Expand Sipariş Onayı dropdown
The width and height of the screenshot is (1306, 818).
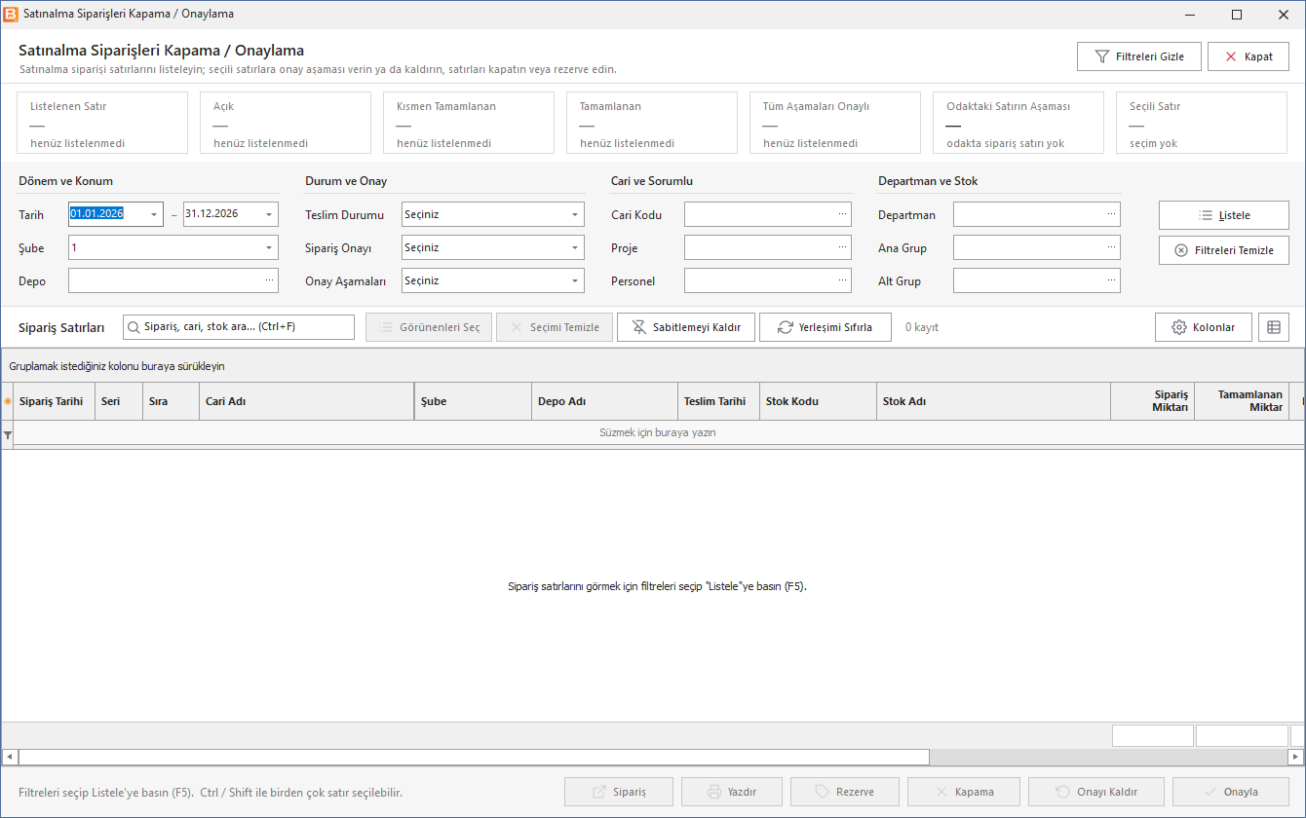(x=575, y=247)
